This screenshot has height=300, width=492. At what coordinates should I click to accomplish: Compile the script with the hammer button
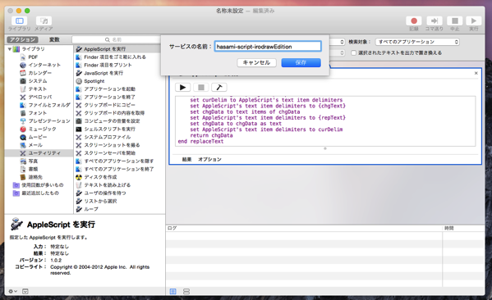(219, 88)
